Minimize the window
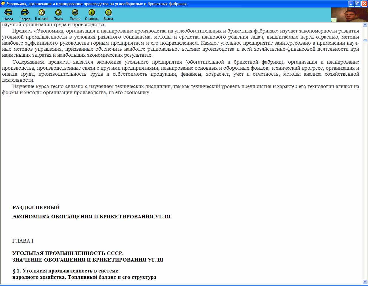 [x=351, y=3]
